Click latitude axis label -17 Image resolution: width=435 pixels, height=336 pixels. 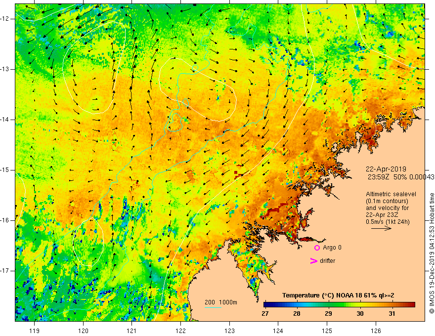[5, 271]
